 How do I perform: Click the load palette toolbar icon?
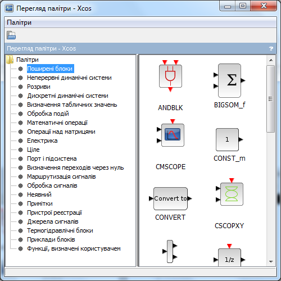pos(11,35)
